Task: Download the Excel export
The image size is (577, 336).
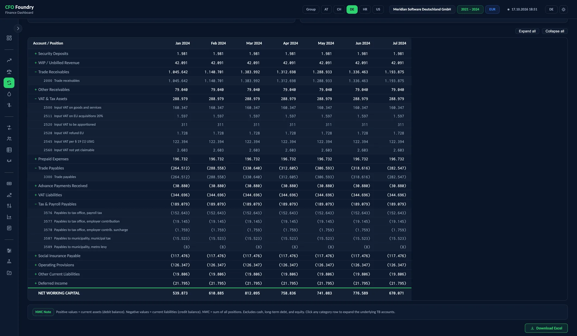Action: click(x=546, y=328)
